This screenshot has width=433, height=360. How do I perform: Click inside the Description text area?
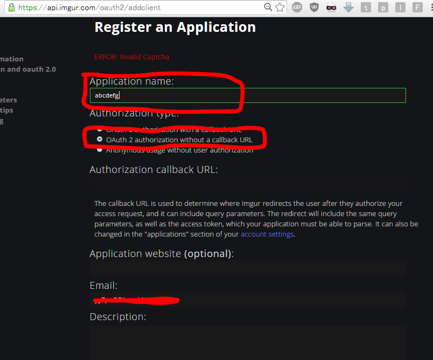tap(248, 342)
